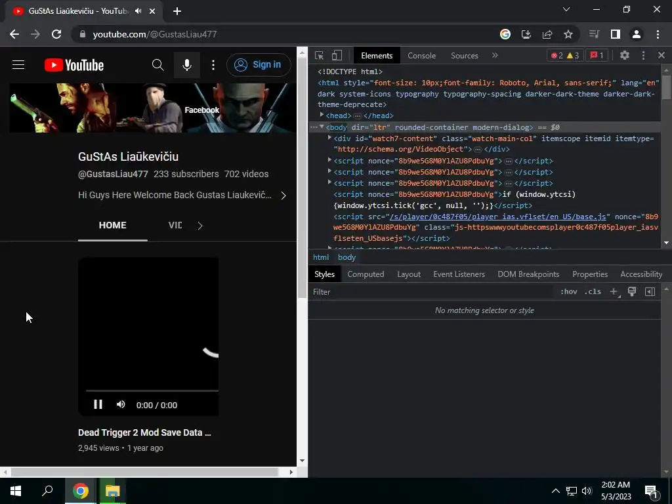Screen dimensions: 672x504
Task: Click the address bar URL
Action: click(x=155, y=34)
